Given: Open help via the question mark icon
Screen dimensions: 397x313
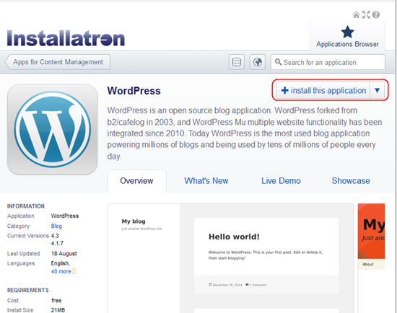Looking at the screenshot, I should point(376,15).
